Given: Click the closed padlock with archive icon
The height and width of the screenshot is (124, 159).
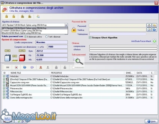Looking at the screenshot, I should point(22,16).
